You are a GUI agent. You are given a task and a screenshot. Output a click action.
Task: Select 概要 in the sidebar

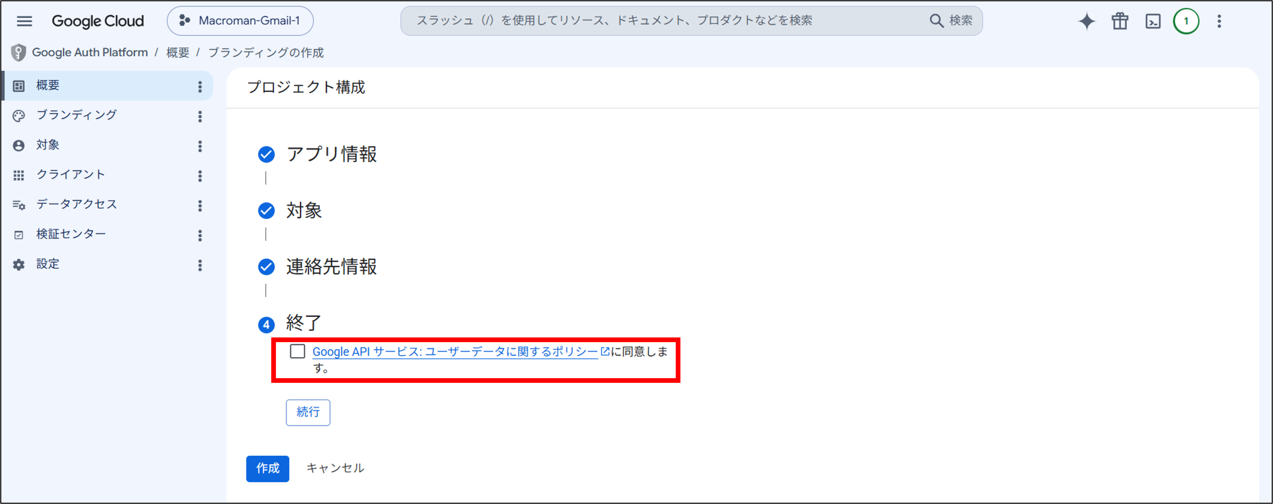point(107,86)
